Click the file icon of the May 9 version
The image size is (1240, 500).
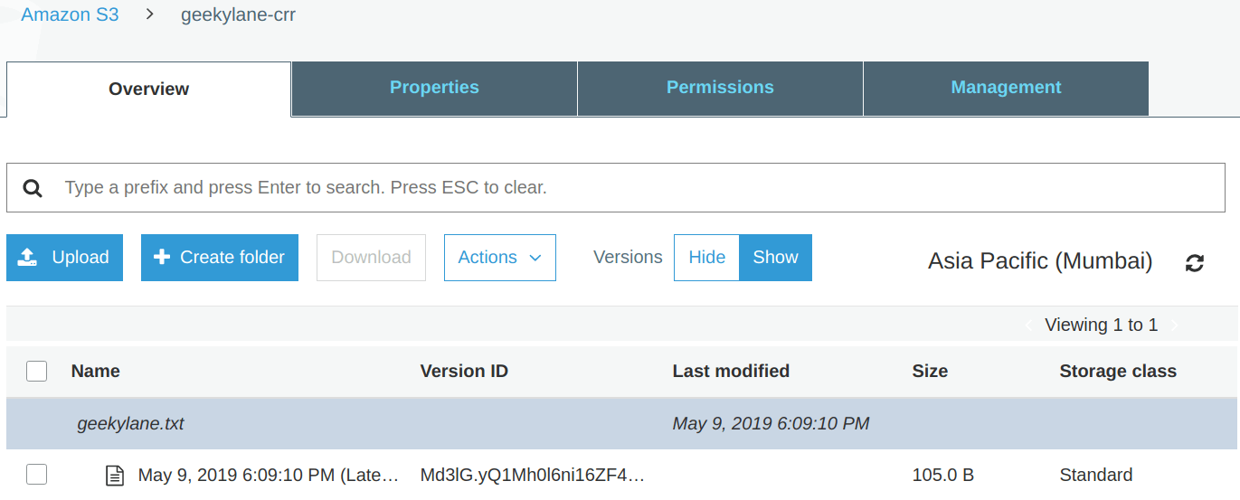pyautogui.click(x=115, y=475)
